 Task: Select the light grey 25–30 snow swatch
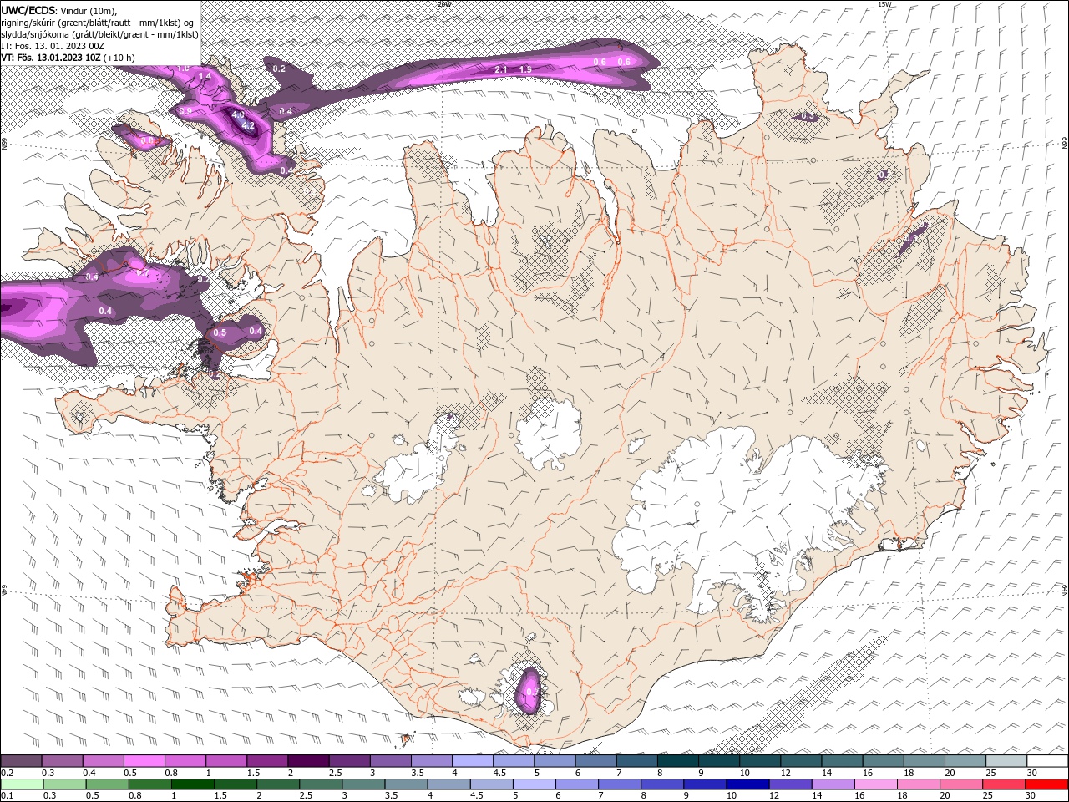1006,761
